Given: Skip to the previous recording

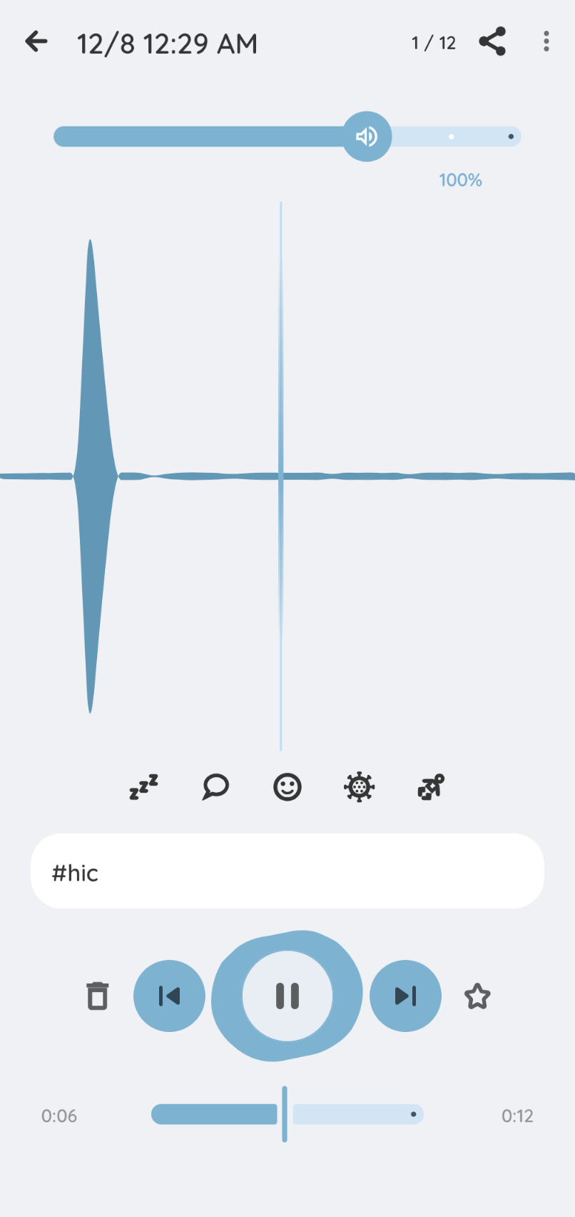Looking at the screenshot, I should [x=170, y=996].
